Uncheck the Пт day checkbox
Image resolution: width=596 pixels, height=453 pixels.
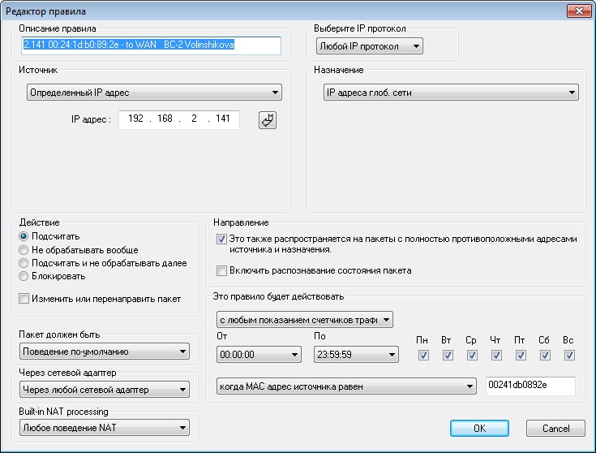[521, 355]
